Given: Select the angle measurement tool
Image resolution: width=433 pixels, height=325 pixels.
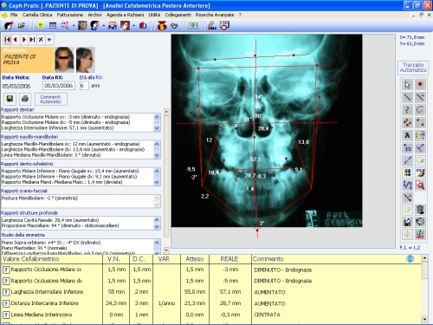Looking at the screenshot, I should click(420, 148).
